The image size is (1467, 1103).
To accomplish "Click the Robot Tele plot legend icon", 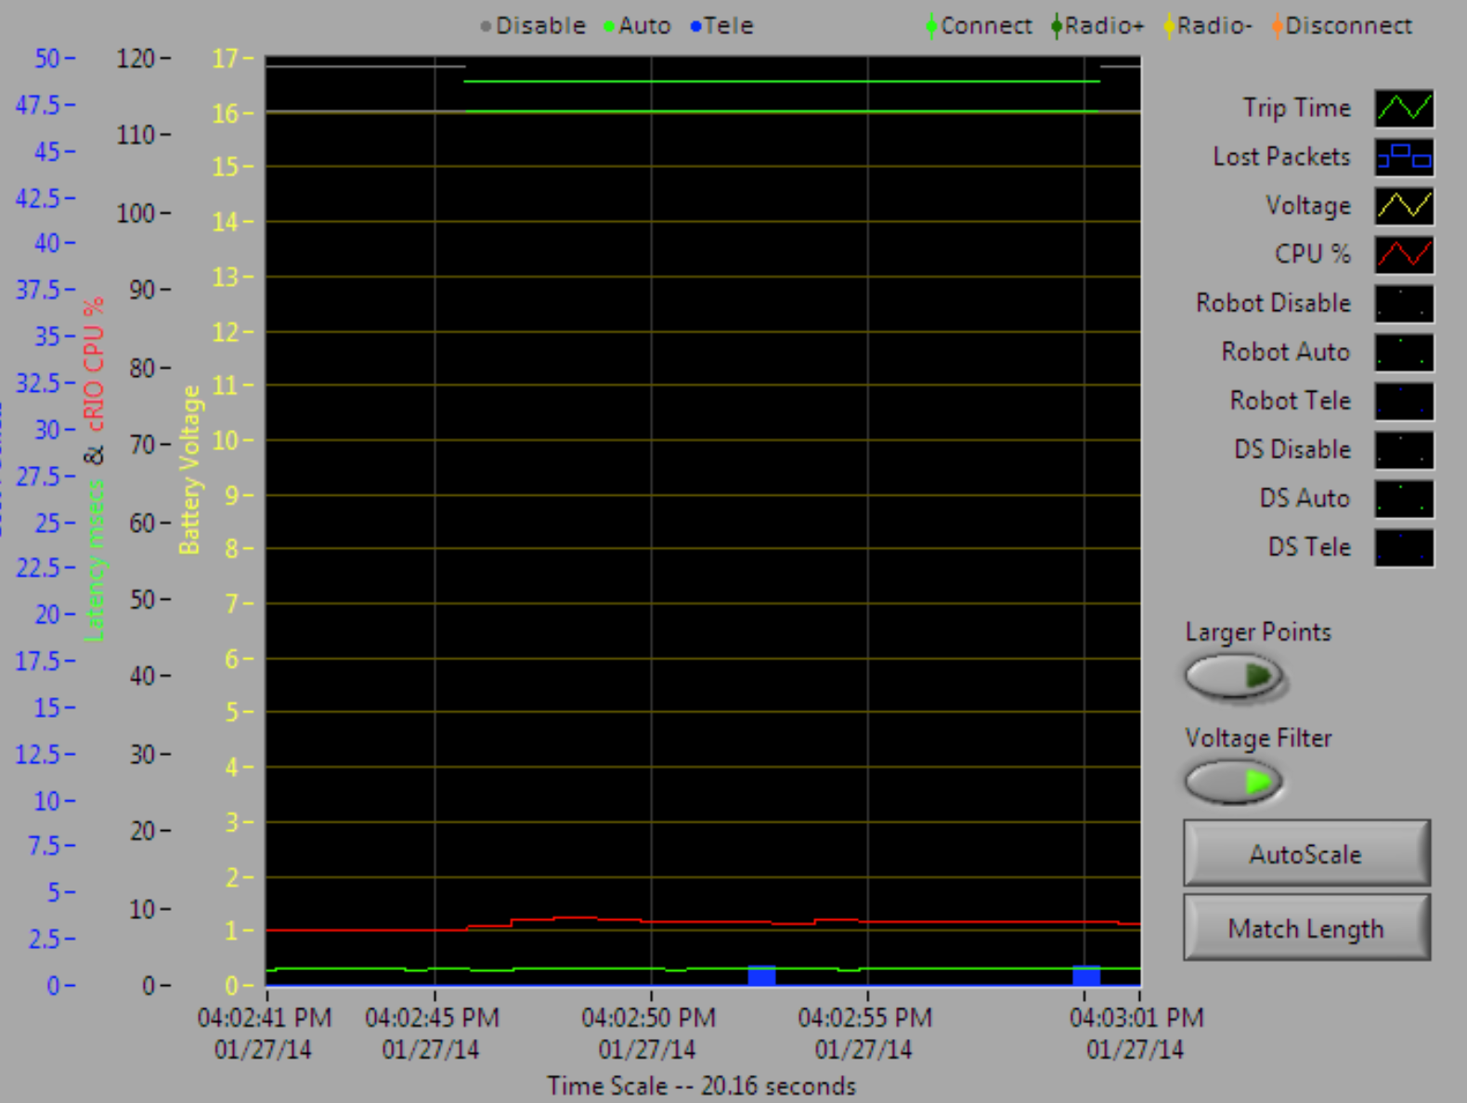I will click(1404, 401).
